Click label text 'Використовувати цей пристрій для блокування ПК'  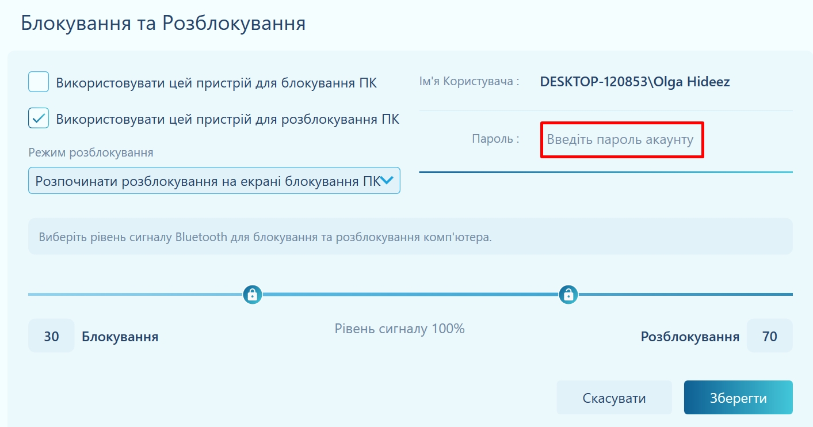(x=216, y=83)
